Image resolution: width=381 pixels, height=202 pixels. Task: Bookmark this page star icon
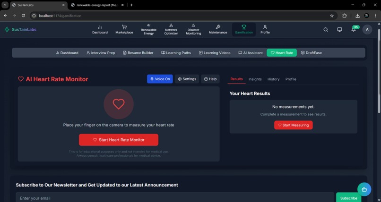[332, 16]
